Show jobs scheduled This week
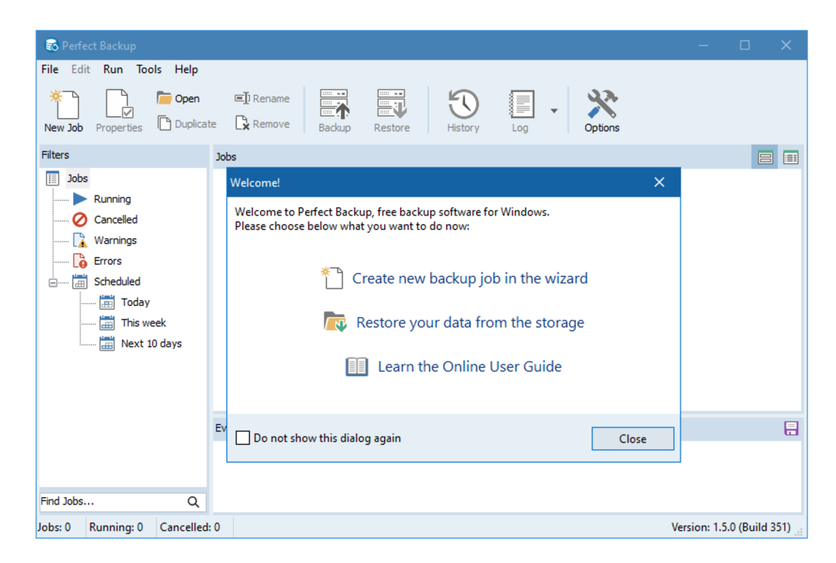The width and height of the screenshot is (836, 563). (143, 323)
